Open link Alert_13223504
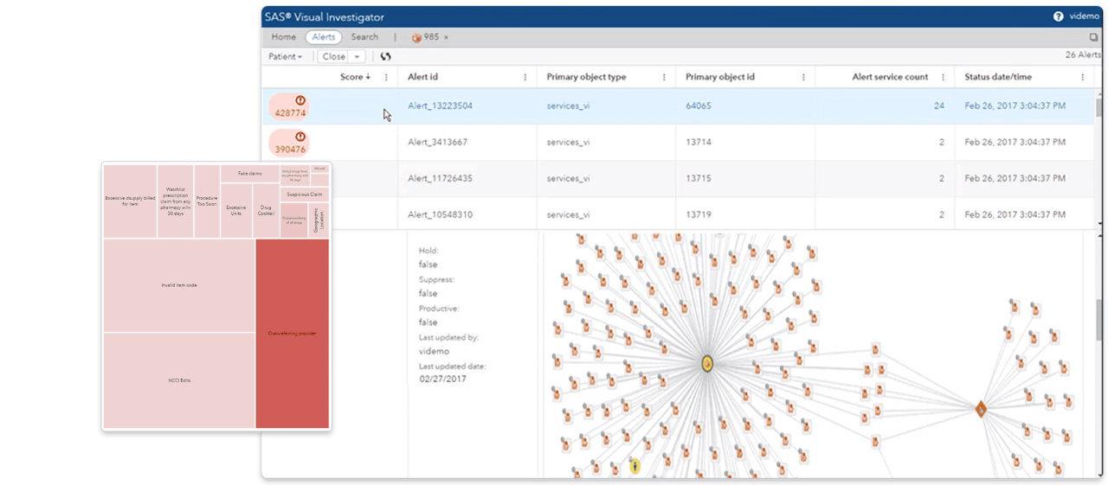The image size is (1108, 485). (440, 105)
